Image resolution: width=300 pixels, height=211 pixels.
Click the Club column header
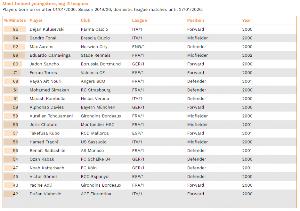click(x=86, y=20)
